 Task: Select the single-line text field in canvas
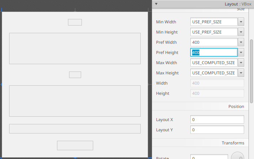(x=75, y=129)
